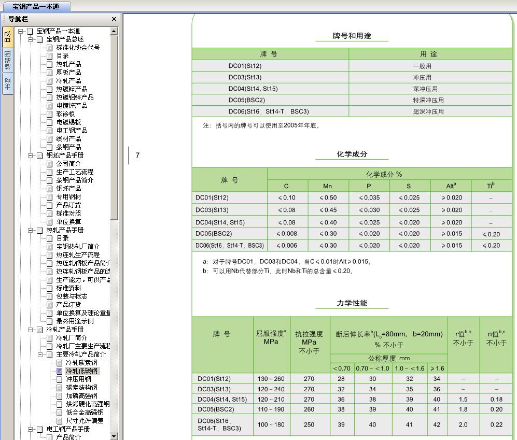Select the 宝钢产品一本通 document tab

(x=36, y=7)
